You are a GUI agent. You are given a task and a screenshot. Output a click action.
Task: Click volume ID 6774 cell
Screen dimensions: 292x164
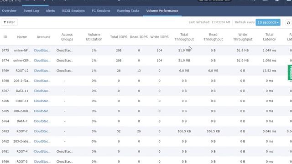click(x=5, y=61)
